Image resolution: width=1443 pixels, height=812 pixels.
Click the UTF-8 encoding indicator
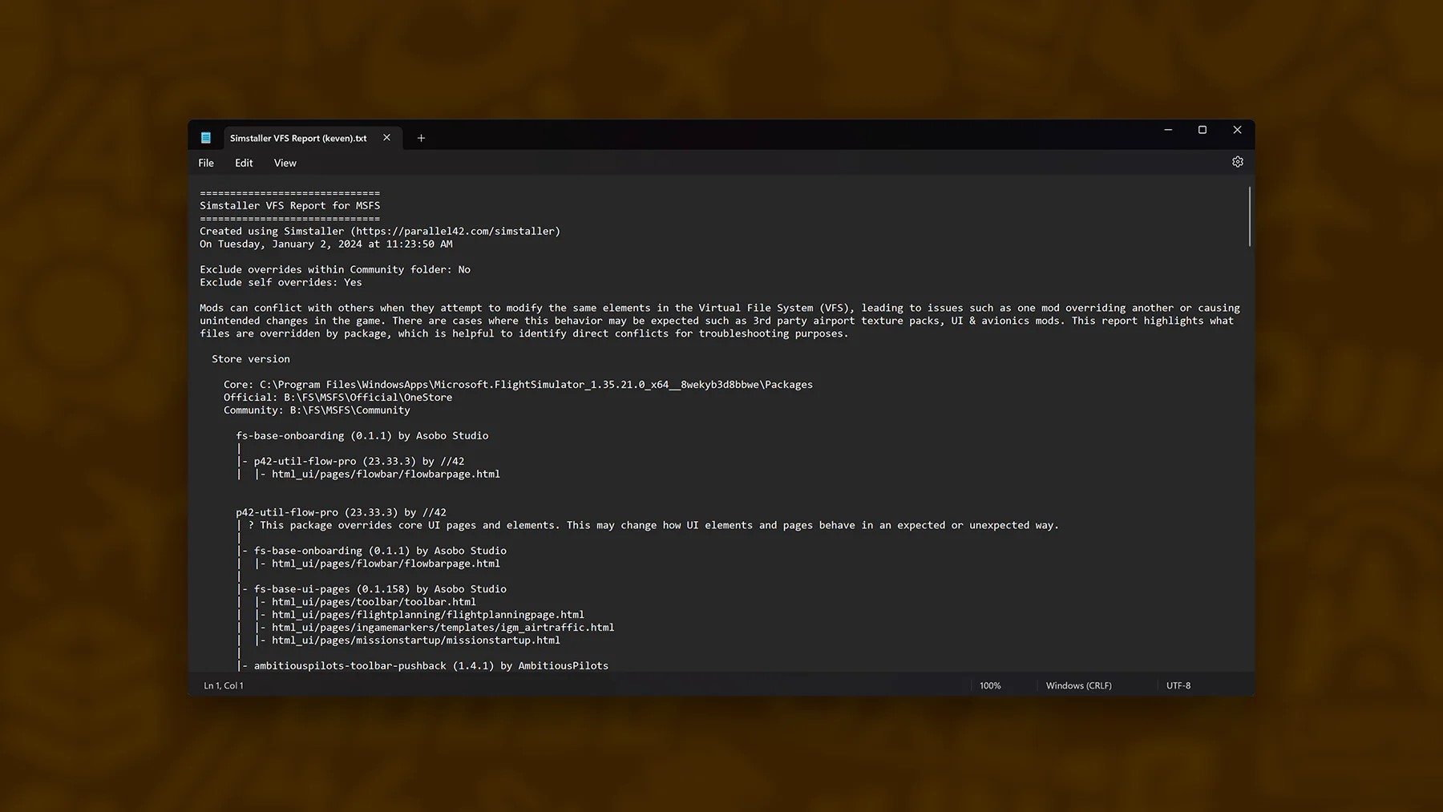coord(1178,685)
